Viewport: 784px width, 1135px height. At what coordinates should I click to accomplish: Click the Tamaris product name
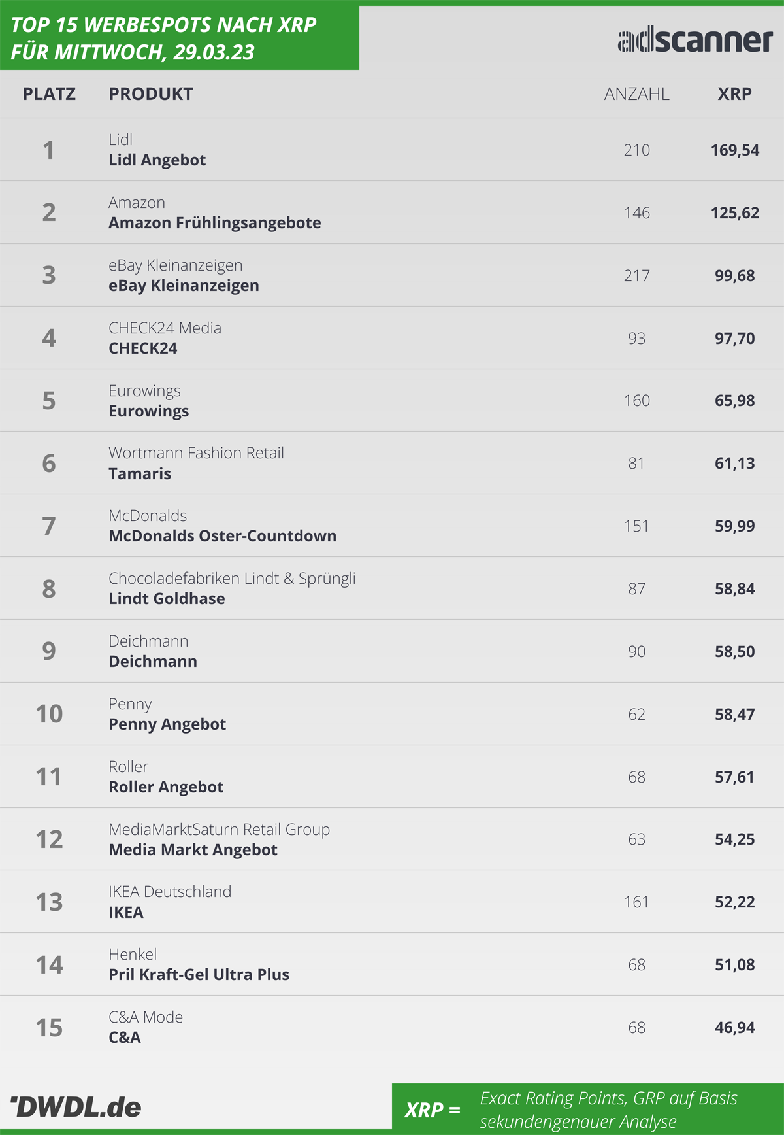pos(140,474)
